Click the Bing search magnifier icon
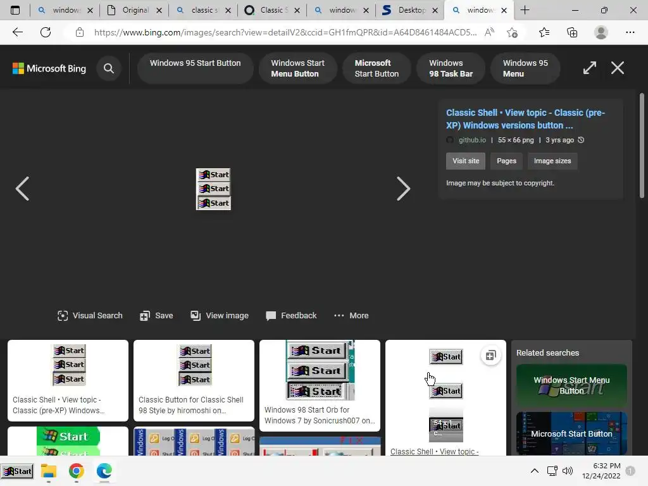This screenshot has height=486, width=648. point(109,68)
